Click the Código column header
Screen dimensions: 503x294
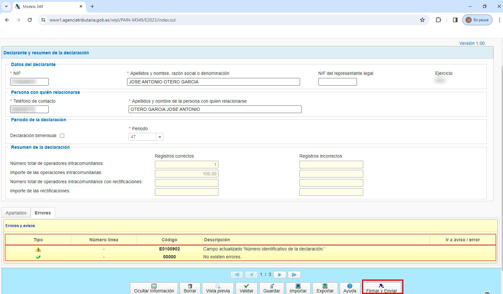click(169, 240)
